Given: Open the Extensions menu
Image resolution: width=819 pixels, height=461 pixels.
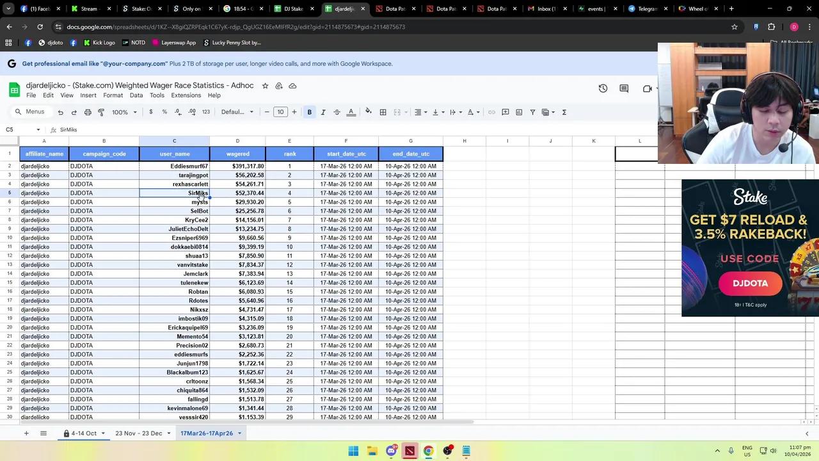Looking at the screenshot, I should coord(186,95).
